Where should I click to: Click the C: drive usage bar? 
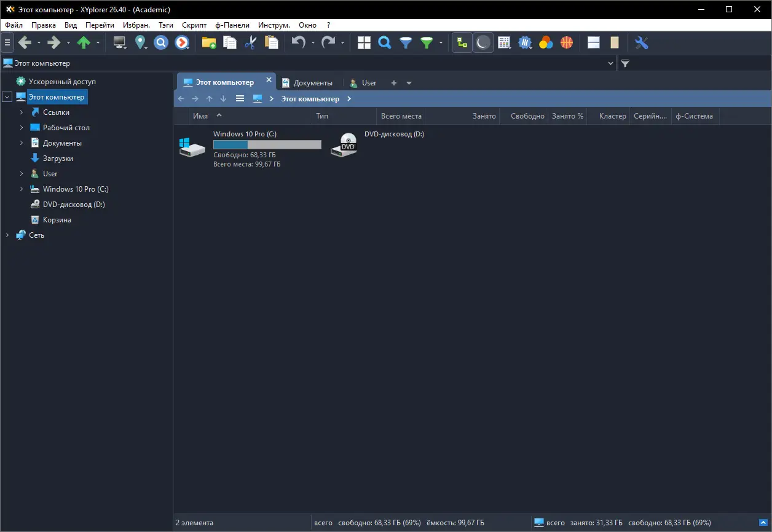pyautogui.click(x=267, y=144)
